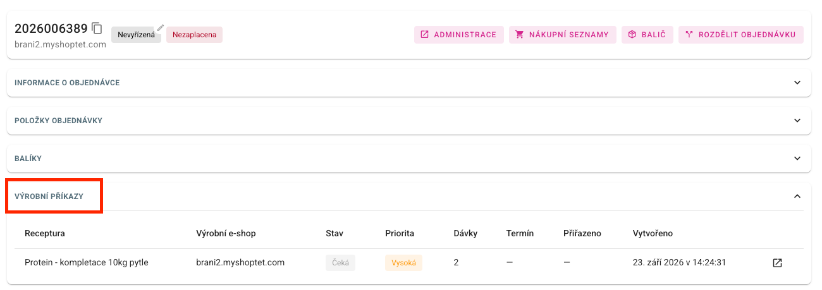Expand Položky objednávky chevron

[x=797, y=121]
